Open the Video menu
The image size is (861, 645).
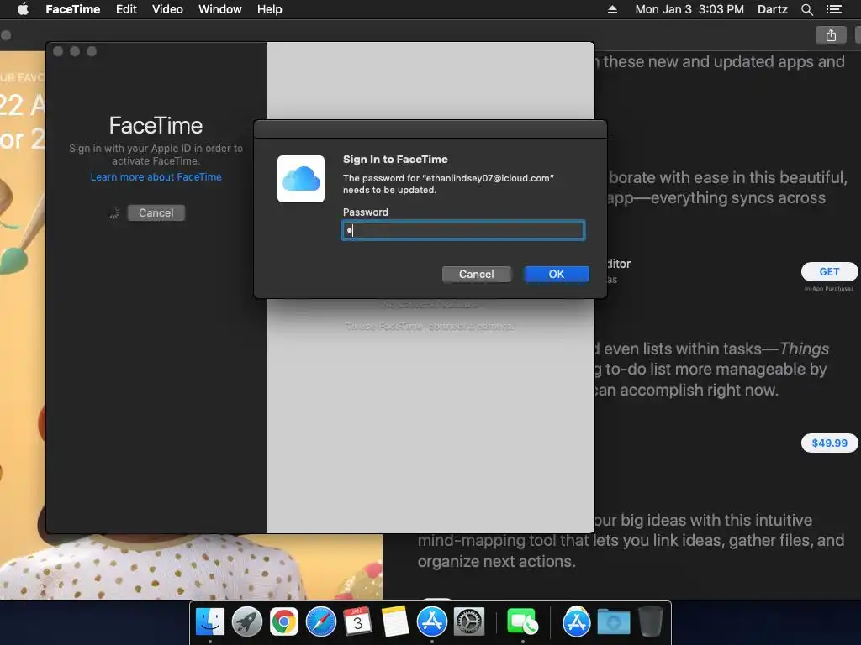pyautogui.click(x=167, y=9)
